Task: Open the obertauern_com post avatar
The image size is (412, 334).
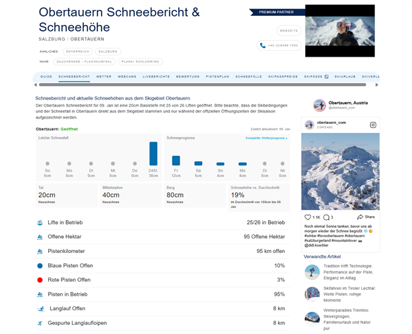Action: pos(309,125)
